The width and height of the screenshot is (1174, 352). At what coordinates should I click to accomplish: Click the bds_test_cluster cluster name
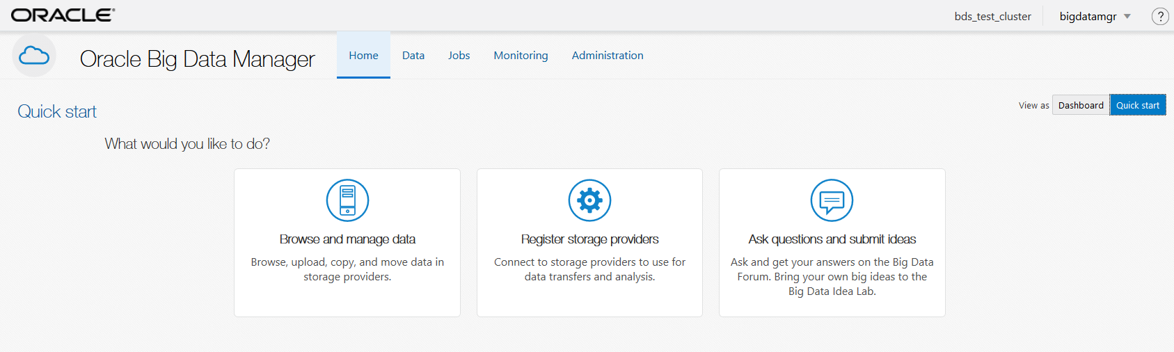(x=992, y=17)
